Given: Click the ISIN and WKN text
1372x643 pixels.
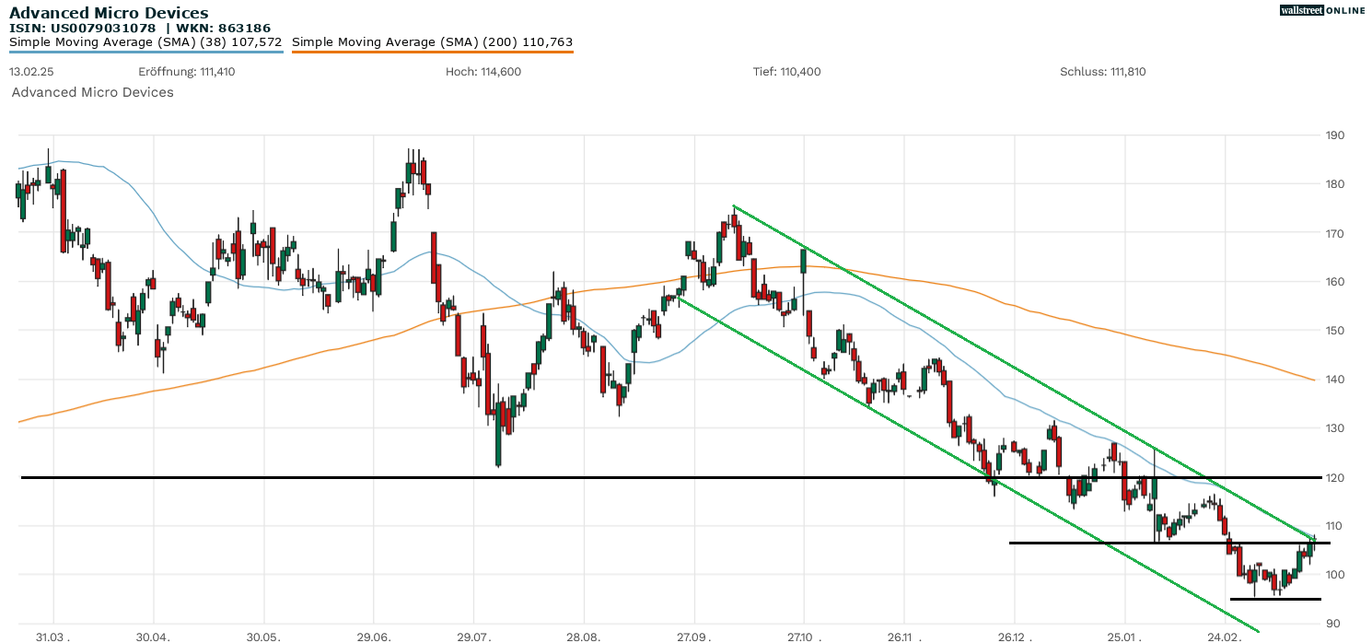Looking at the screenshot, I should 140,28.
